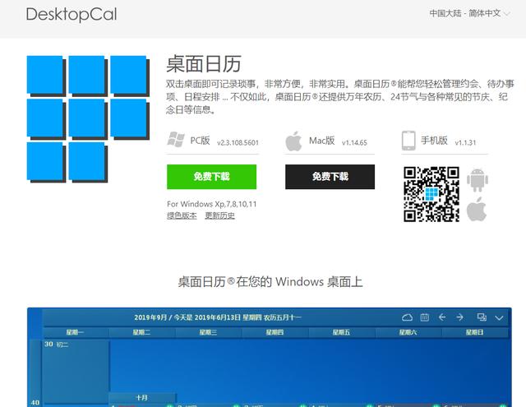This screenshot has height=407, width=526.
Task: Click the previous month left arrow
Action: [x=442, y=317]
